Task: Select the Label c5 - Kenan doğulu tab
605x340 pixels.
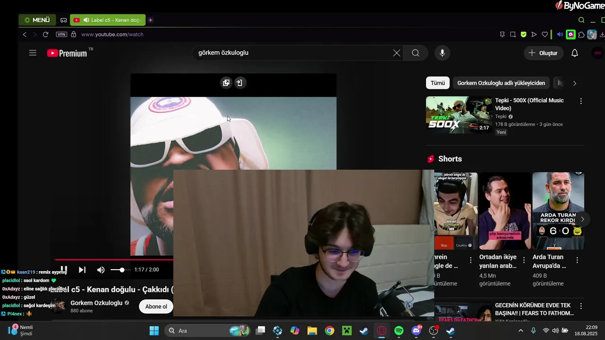Action: (108, 20)
